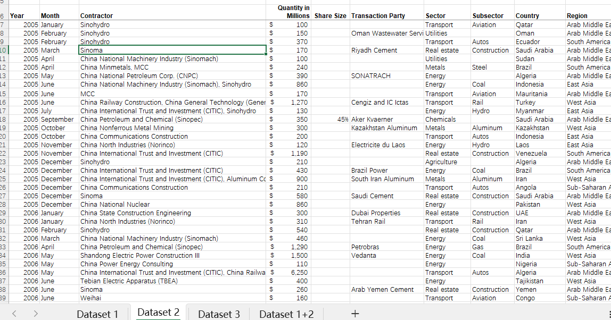Screen dimensions: 611x320
Task: Select the Mauritania country cell
Action: coord(540,94)
